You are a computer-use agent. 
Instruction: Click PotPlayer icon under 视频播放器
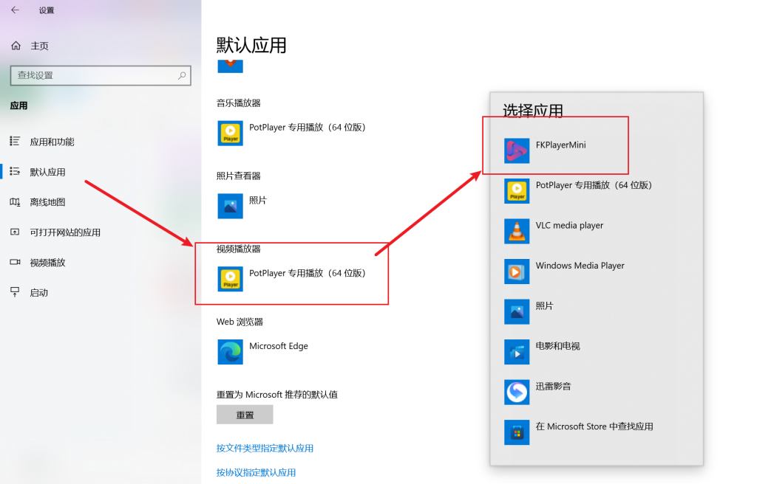point(231,279)
